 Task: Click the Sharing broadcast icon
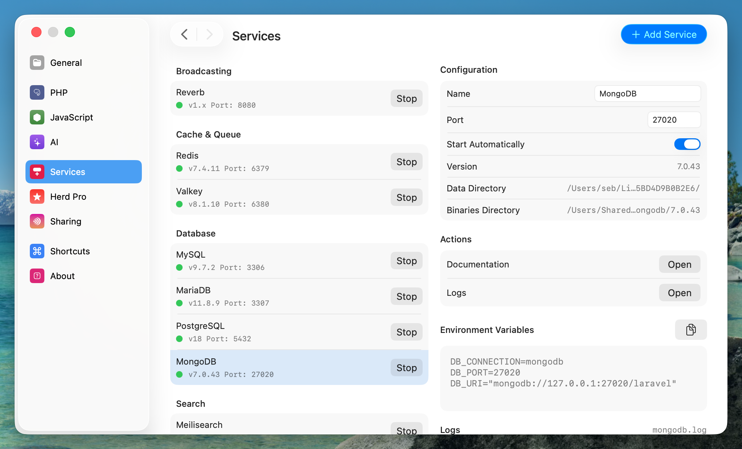(37, 221)
